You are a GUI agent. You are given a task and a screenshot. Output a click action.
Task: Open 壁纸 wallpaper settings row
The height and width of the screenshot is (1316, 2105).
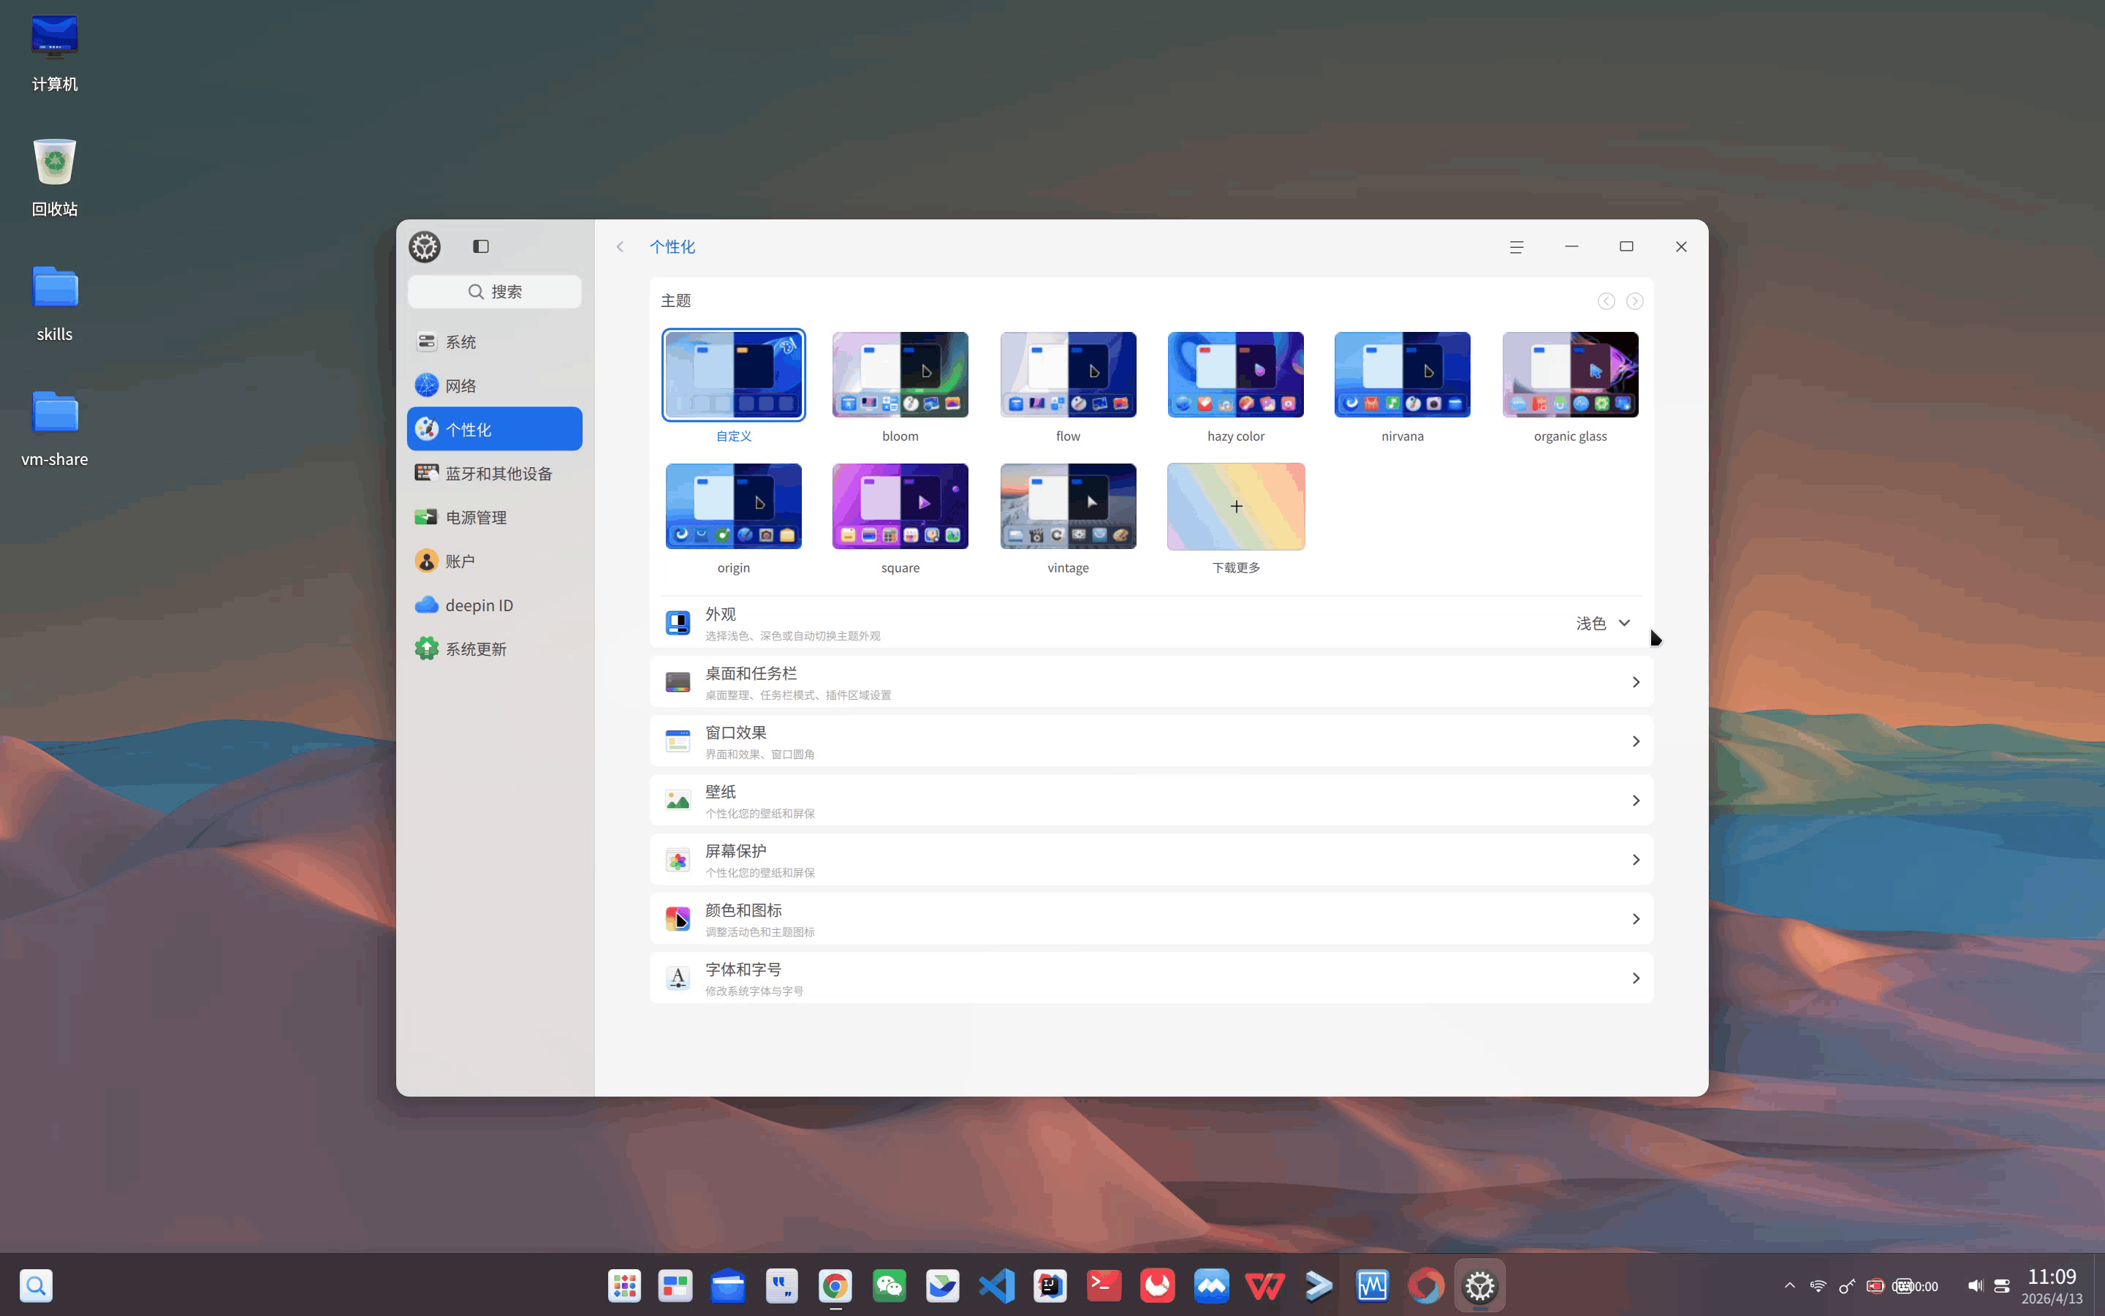1150,801
